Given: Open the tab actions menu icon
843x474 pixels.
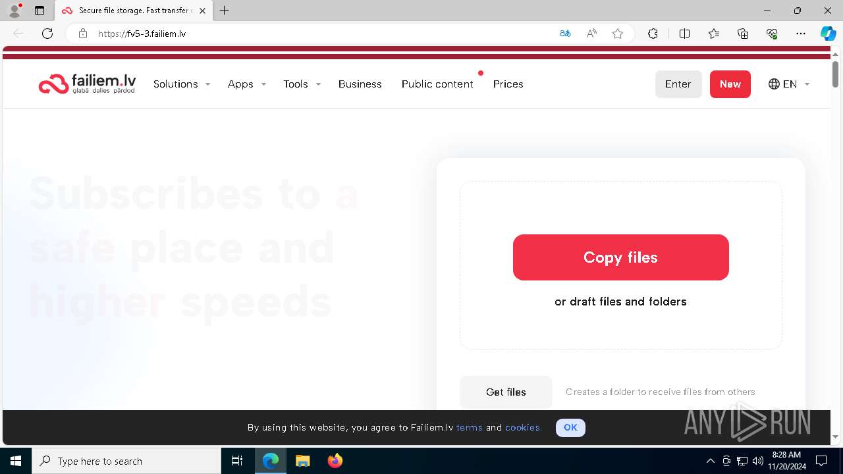Looking at the screenshot, I should 40,11.
